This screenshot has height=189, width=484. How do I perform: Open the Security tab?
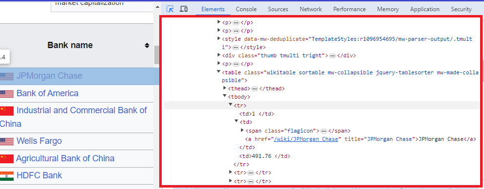point(461,9)
